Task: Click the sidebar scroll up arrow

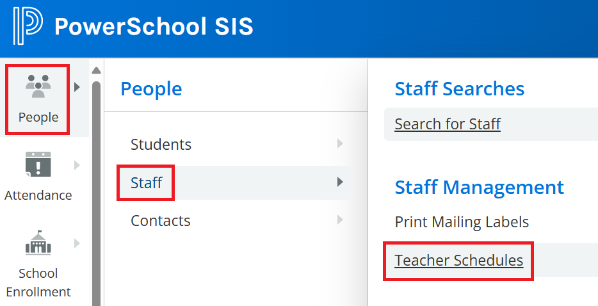Action: coord(97,70)
